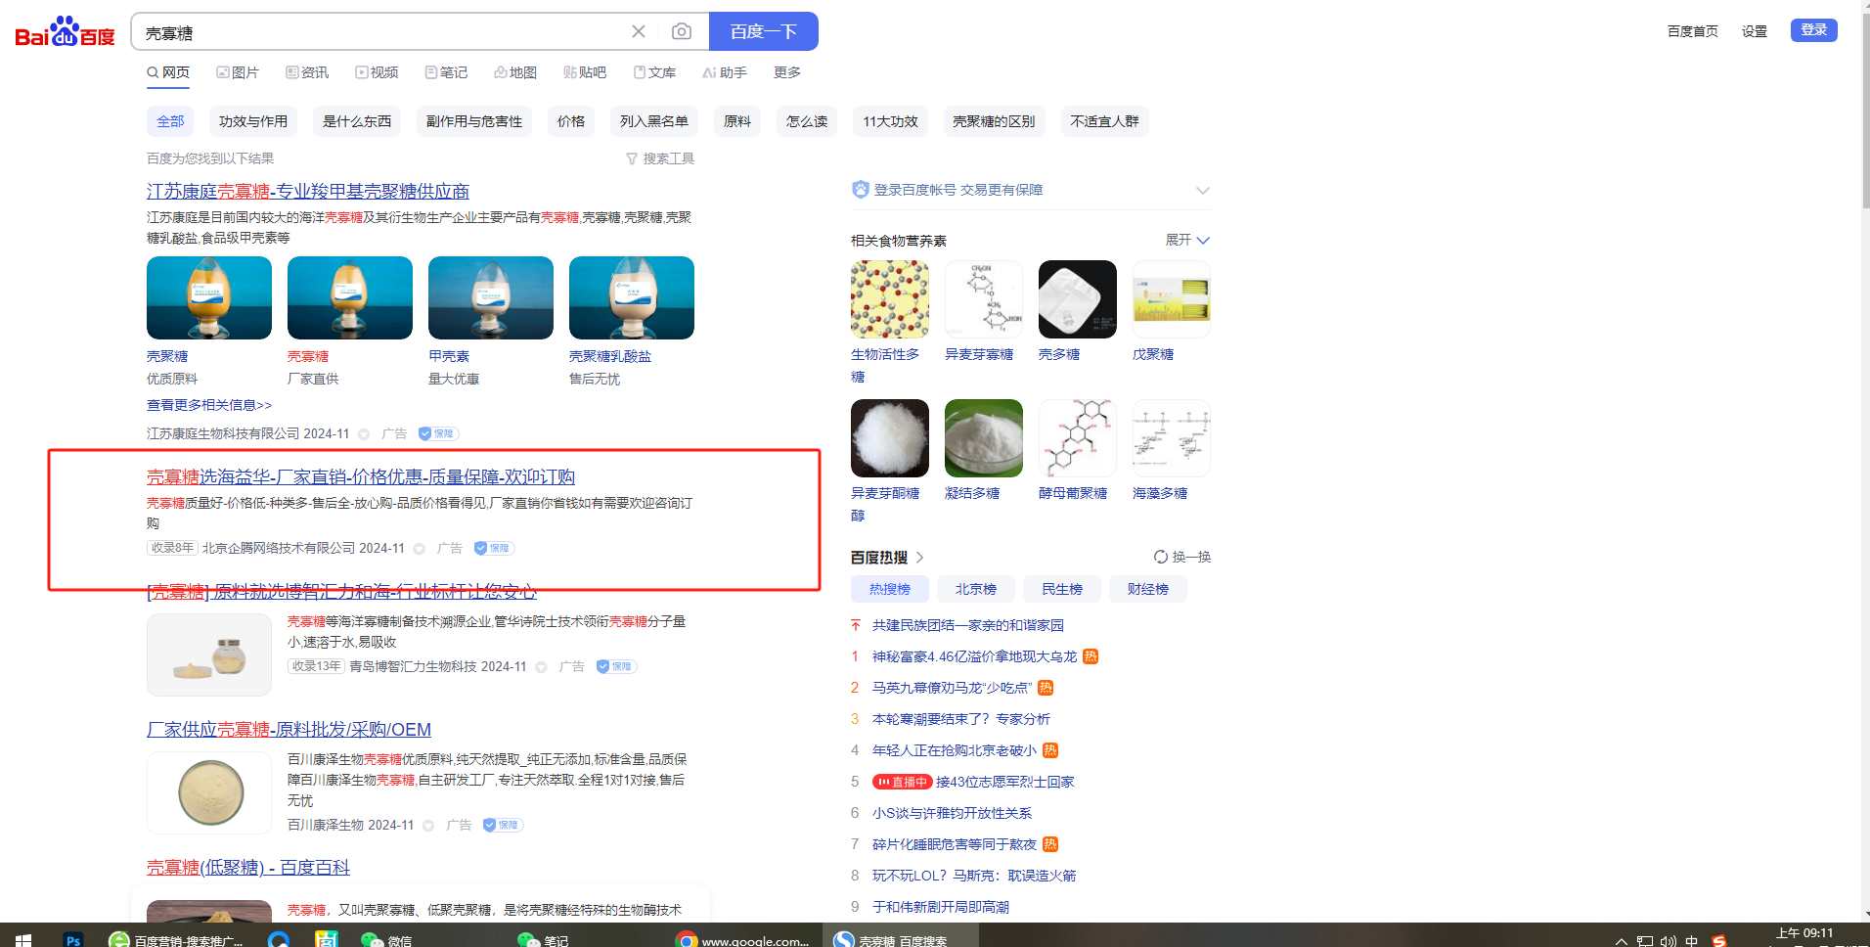Screen dimensions: 1870x947
Task: Select the 热搜榜 tab
Action: [890, 589]
